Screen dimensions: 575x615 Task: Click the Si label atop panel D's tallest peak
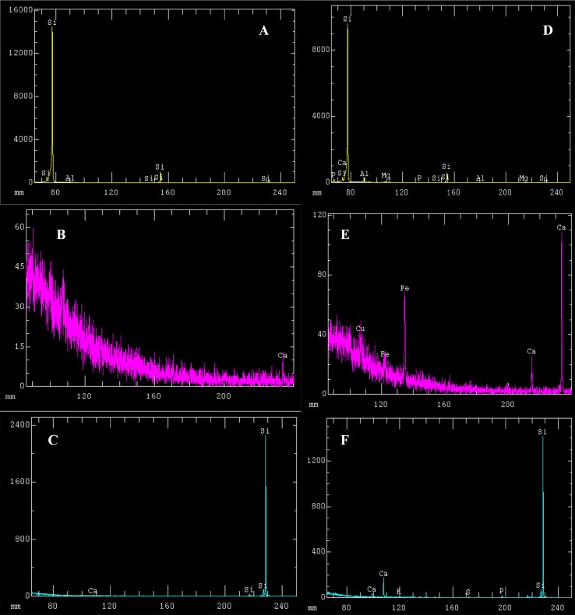tap(347, 19)
